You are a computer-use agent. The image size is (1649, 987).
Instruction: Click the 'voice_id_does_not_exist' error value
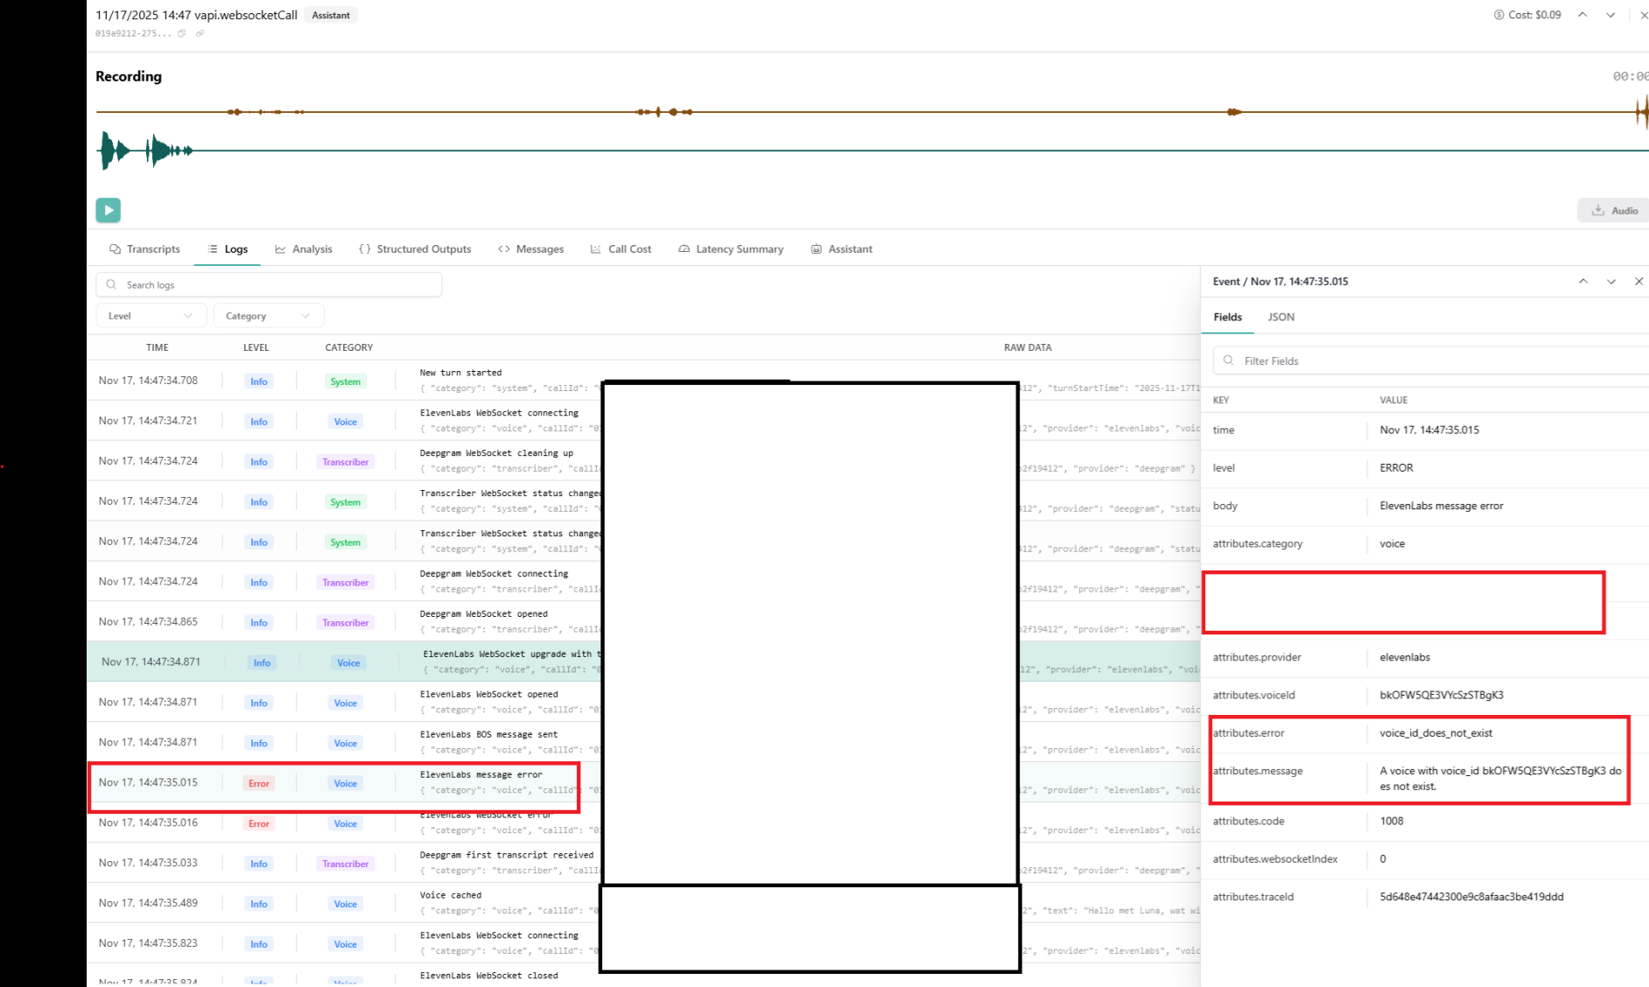point(1435,733)
